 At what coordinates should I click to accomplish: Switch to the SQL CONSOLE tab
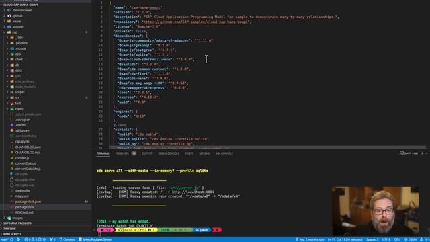tap(224, 153)
